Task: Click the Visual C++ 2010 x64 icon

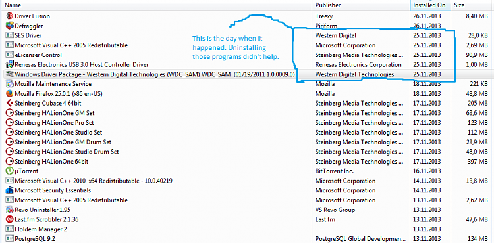Action: (10, 181)
